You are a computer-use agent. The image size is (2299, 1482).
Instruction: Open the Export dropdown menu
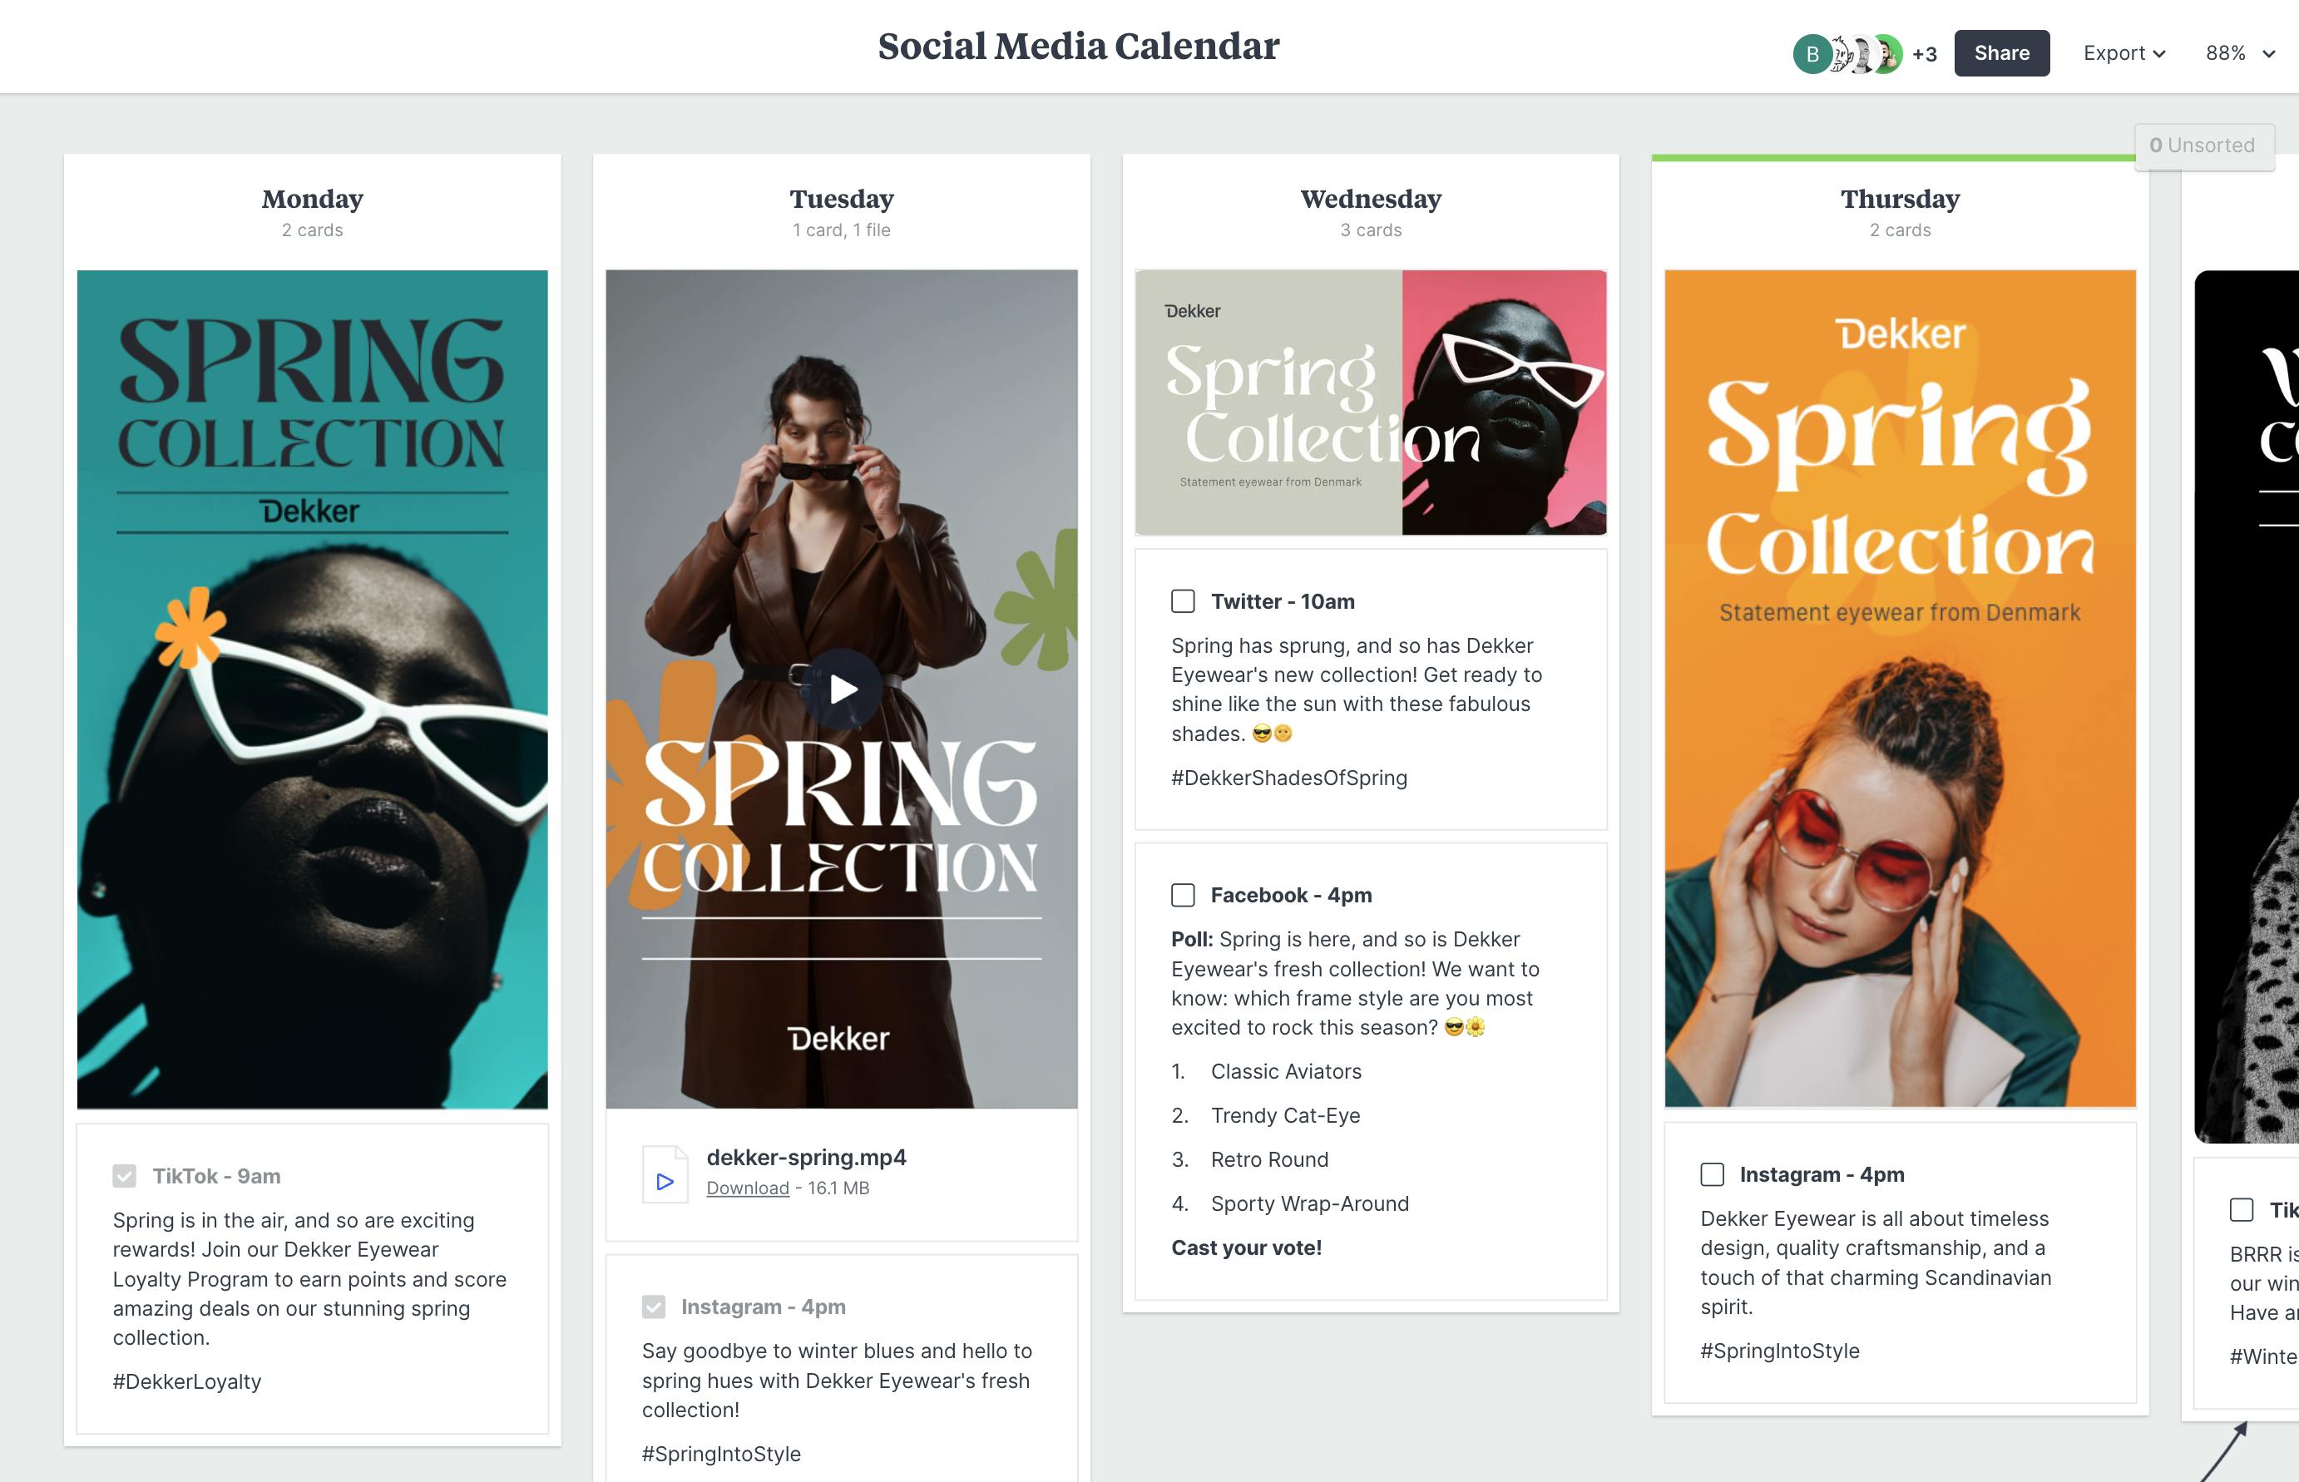pos(2123,53)
